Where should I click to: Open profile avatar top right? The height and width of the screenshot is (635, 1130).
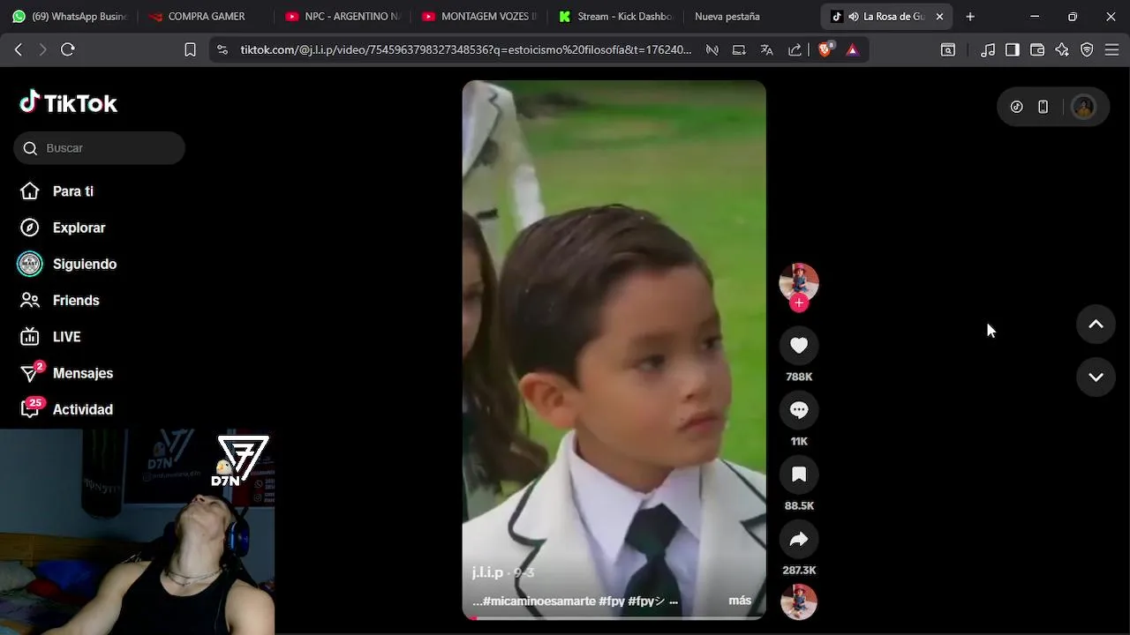[x=1083, y=107]
